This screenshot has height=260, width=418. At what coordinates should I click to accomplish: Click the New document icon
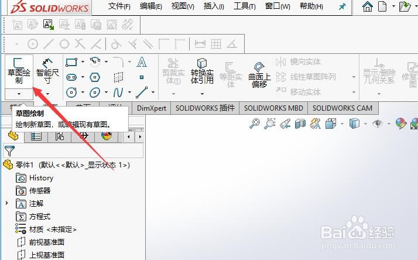382,6
